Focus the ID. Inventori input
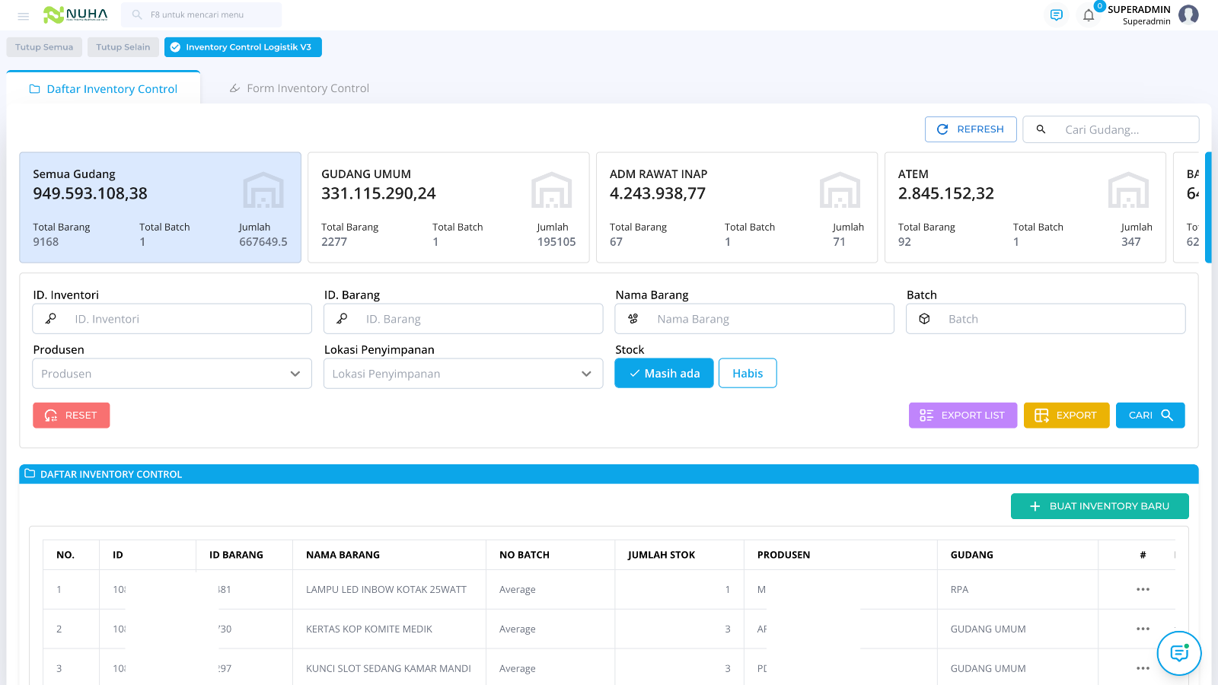The width and height of the screenshot is (1218, 685). pyautogui.click(x=172, y=319)
